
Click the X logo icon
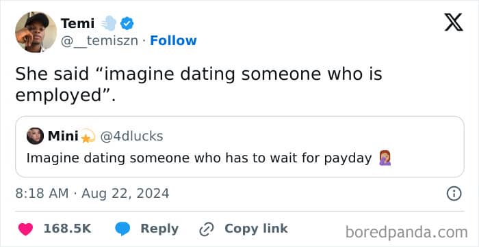[x=454, y=23]
